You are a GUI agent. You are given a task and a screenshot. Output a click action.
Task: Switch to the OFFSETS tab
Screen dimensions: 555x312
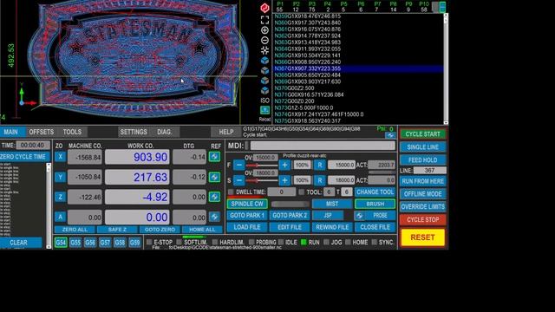click(42, 132)
